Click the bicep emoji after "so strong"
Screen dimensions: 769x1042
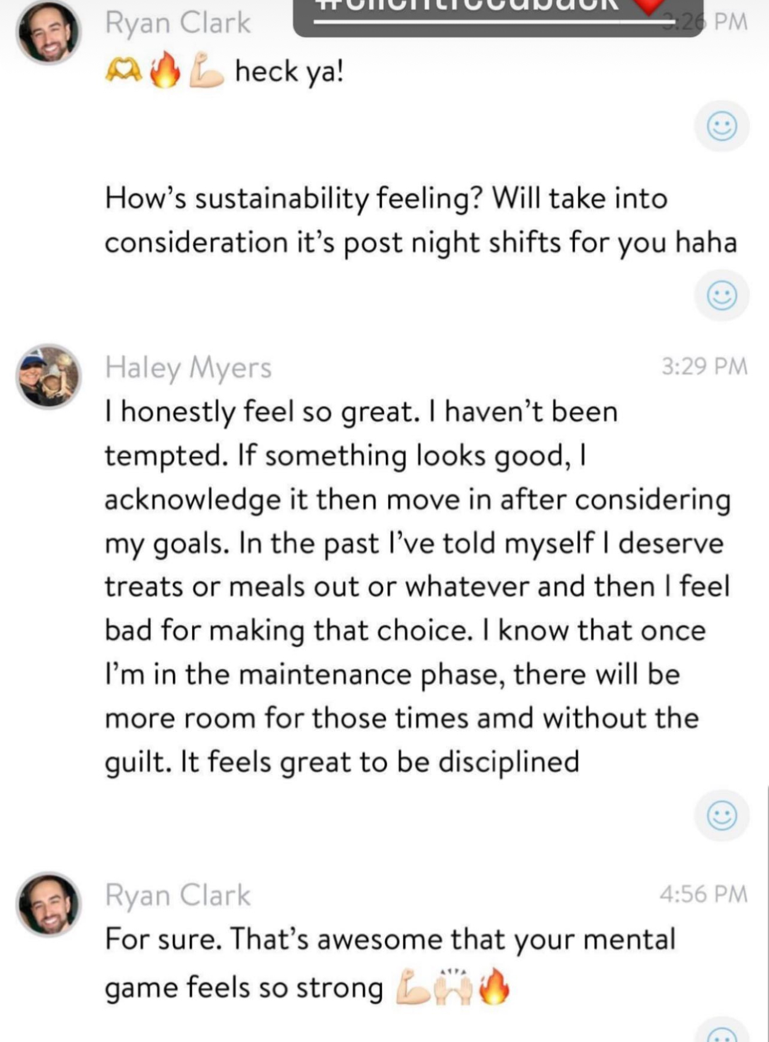412,987
